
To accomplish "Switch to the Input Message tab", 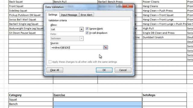I will [x=69, y=15].
